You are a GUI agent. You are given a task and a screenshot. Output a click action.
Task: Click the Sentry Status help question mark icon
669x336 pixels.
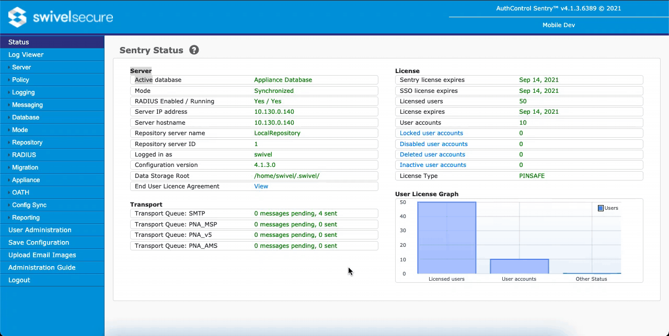tap(194, 50)
